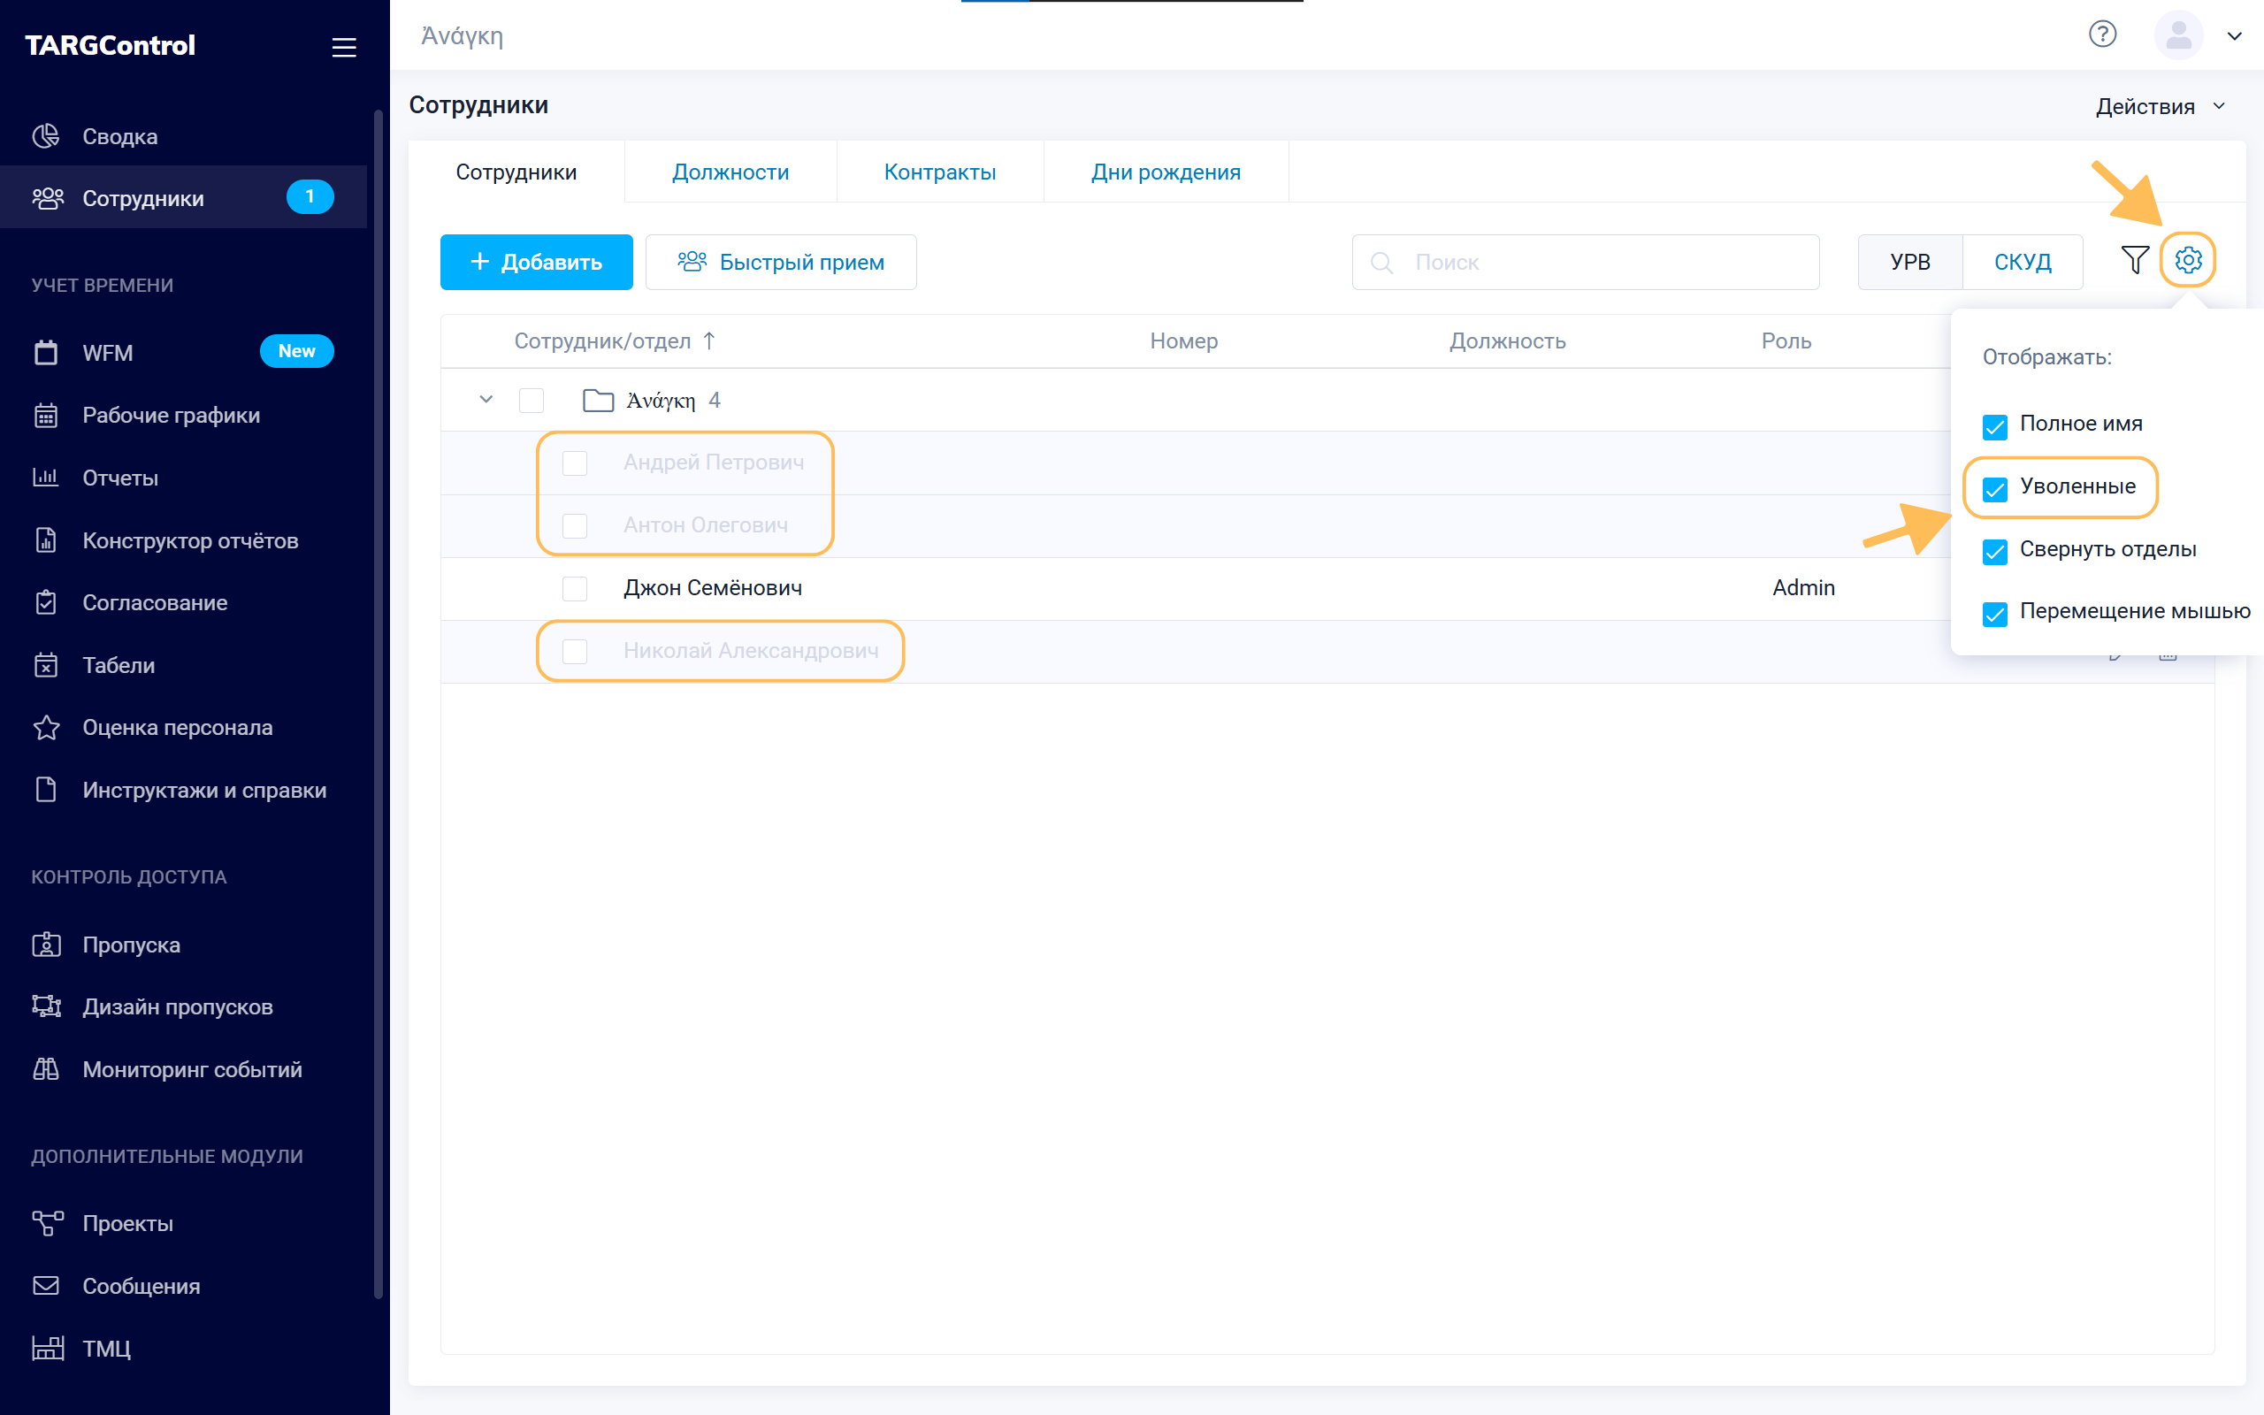Viewport: 2264px width, 1415px height.
Task: Click the filter funnel icon
Action: tap(2134, 260)
